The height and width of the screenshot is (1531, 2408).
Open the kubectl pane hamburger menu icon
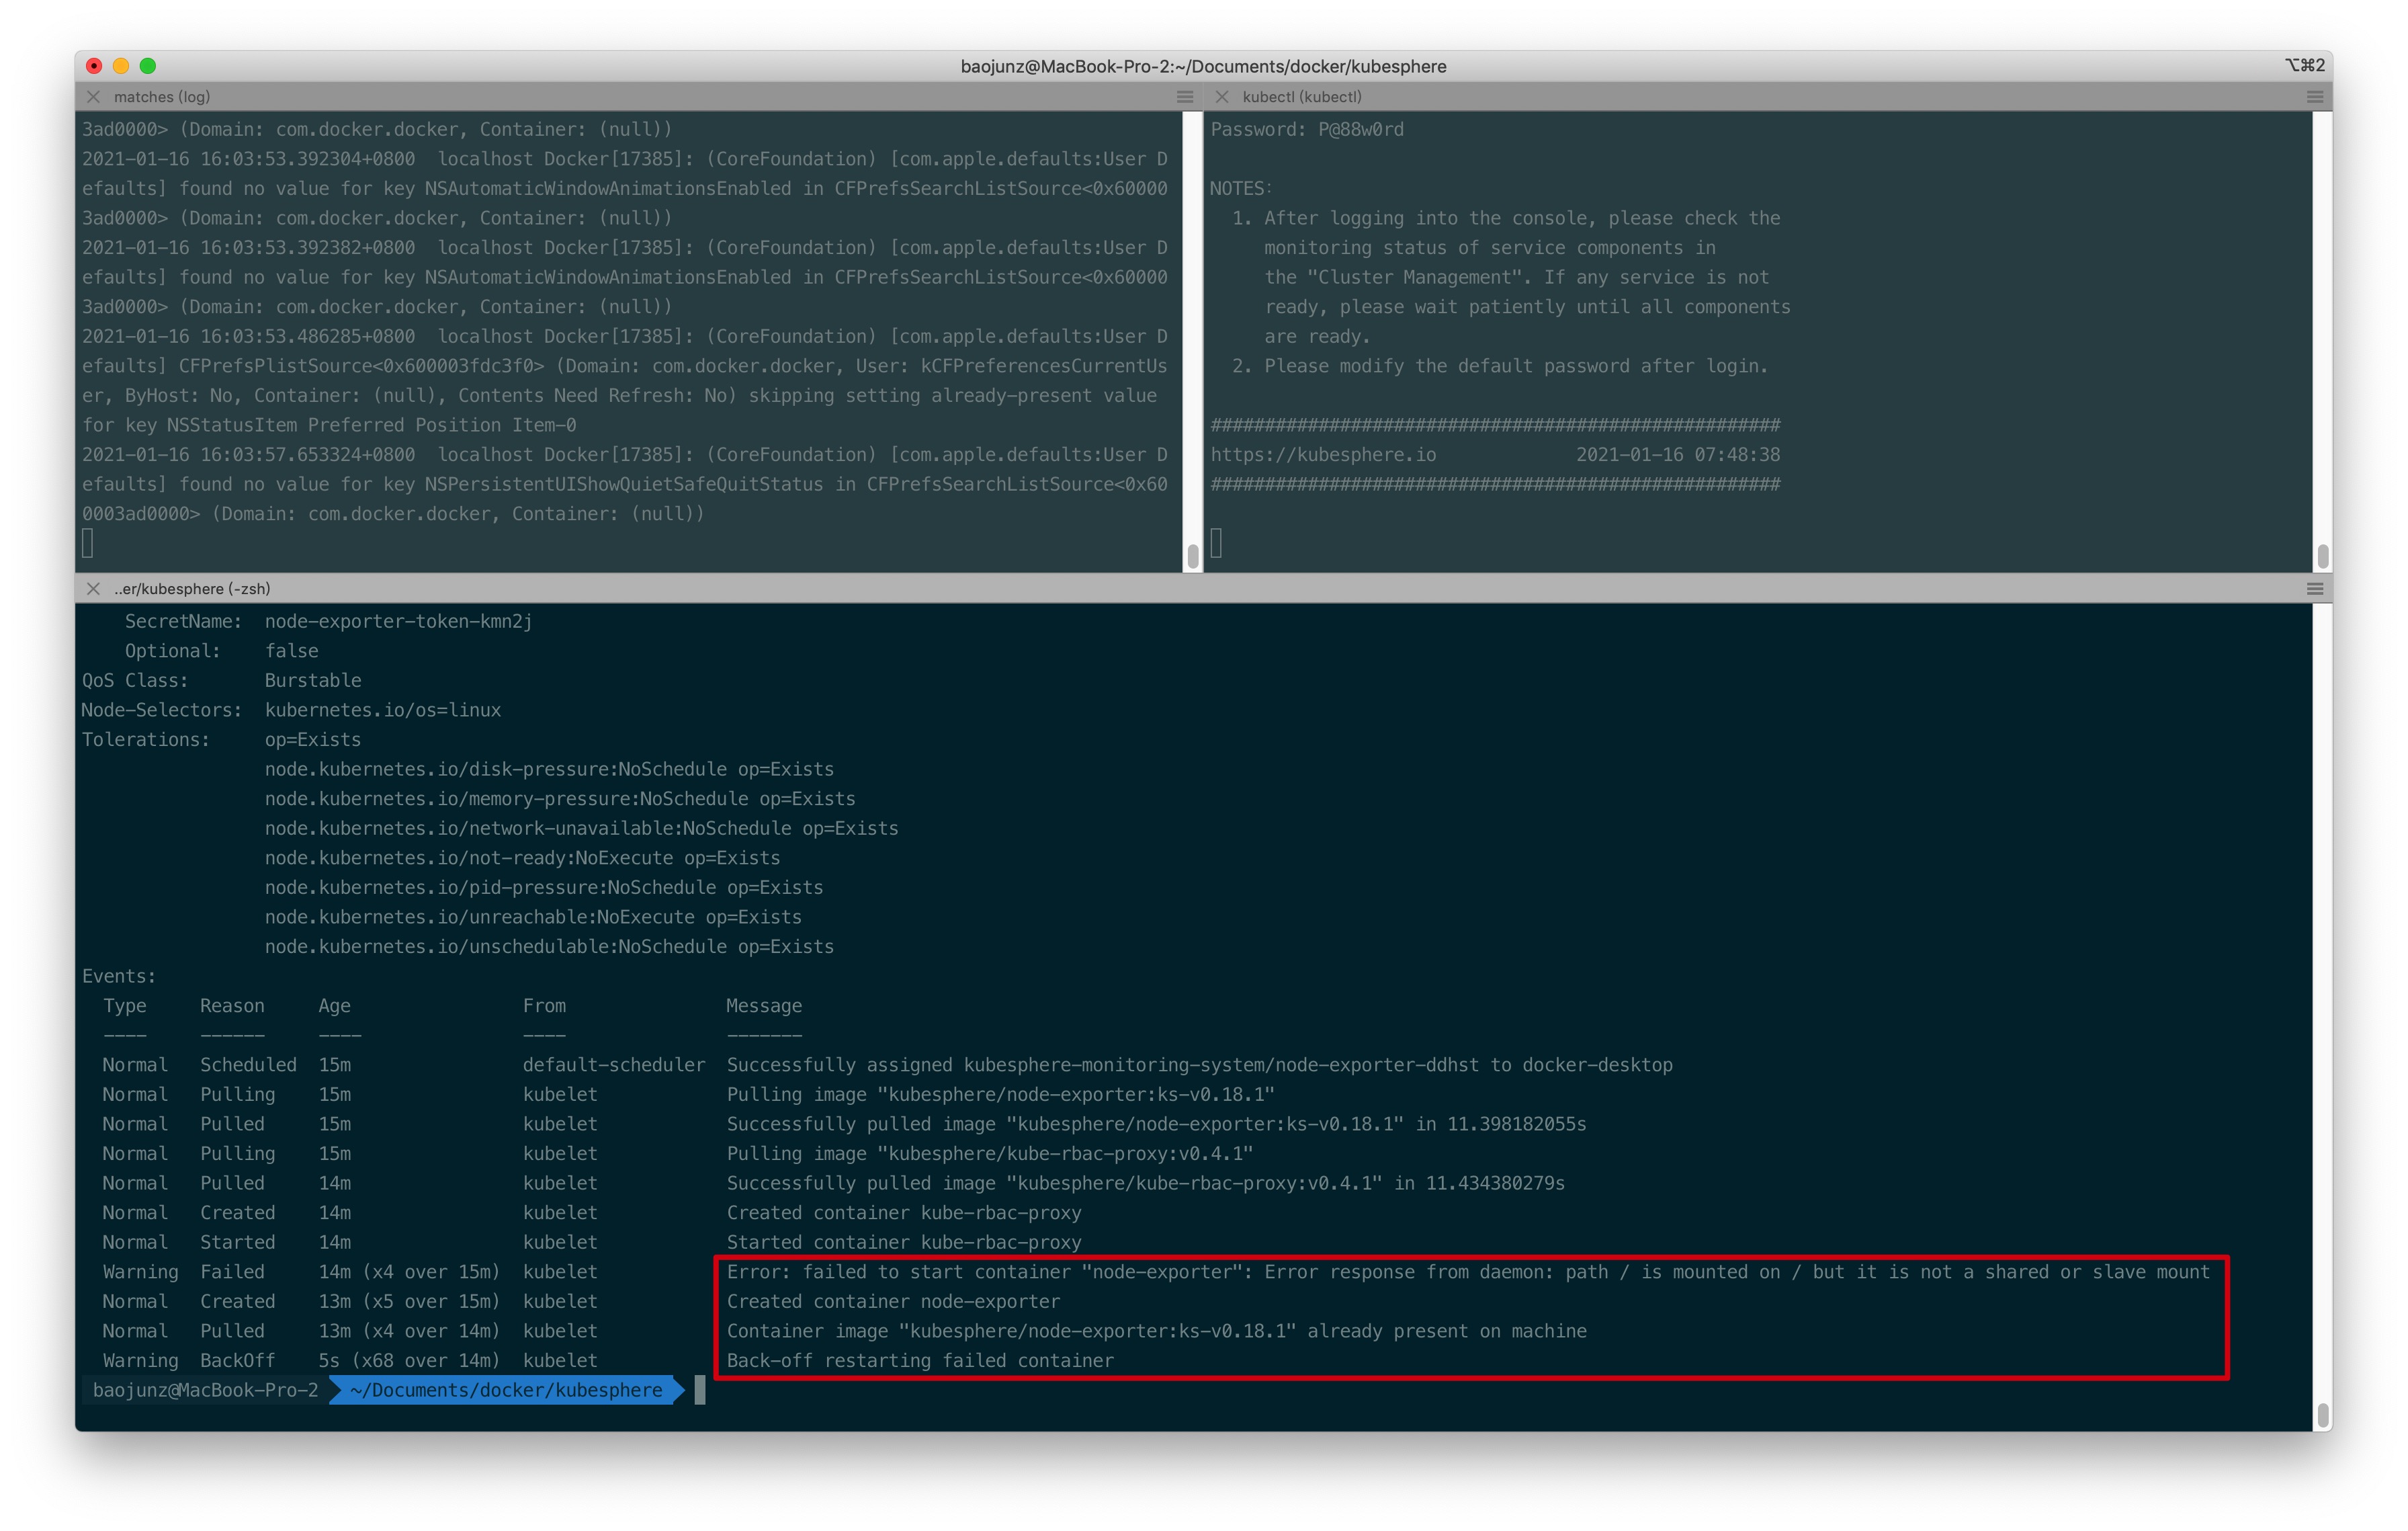(2315, 97)
